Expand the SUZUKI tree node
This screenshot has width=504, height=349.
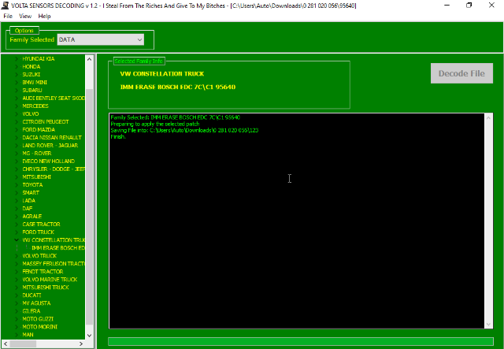(x=17, y=75)
